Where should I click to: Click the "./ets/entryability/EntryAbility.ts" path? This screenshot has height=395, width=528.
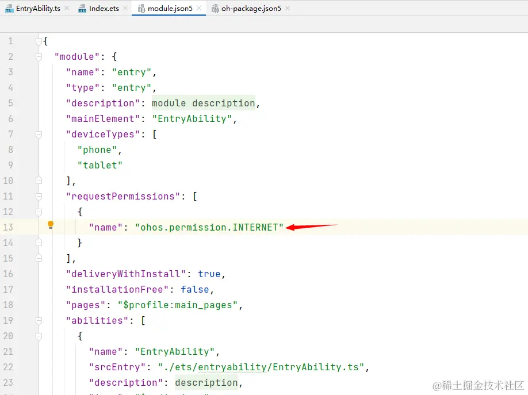tap(261, 367)
